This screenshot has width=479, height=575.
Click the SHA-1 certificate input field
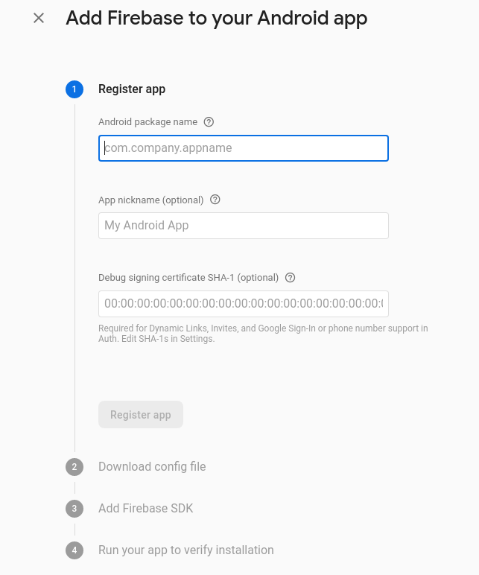[x=243, y=304]
